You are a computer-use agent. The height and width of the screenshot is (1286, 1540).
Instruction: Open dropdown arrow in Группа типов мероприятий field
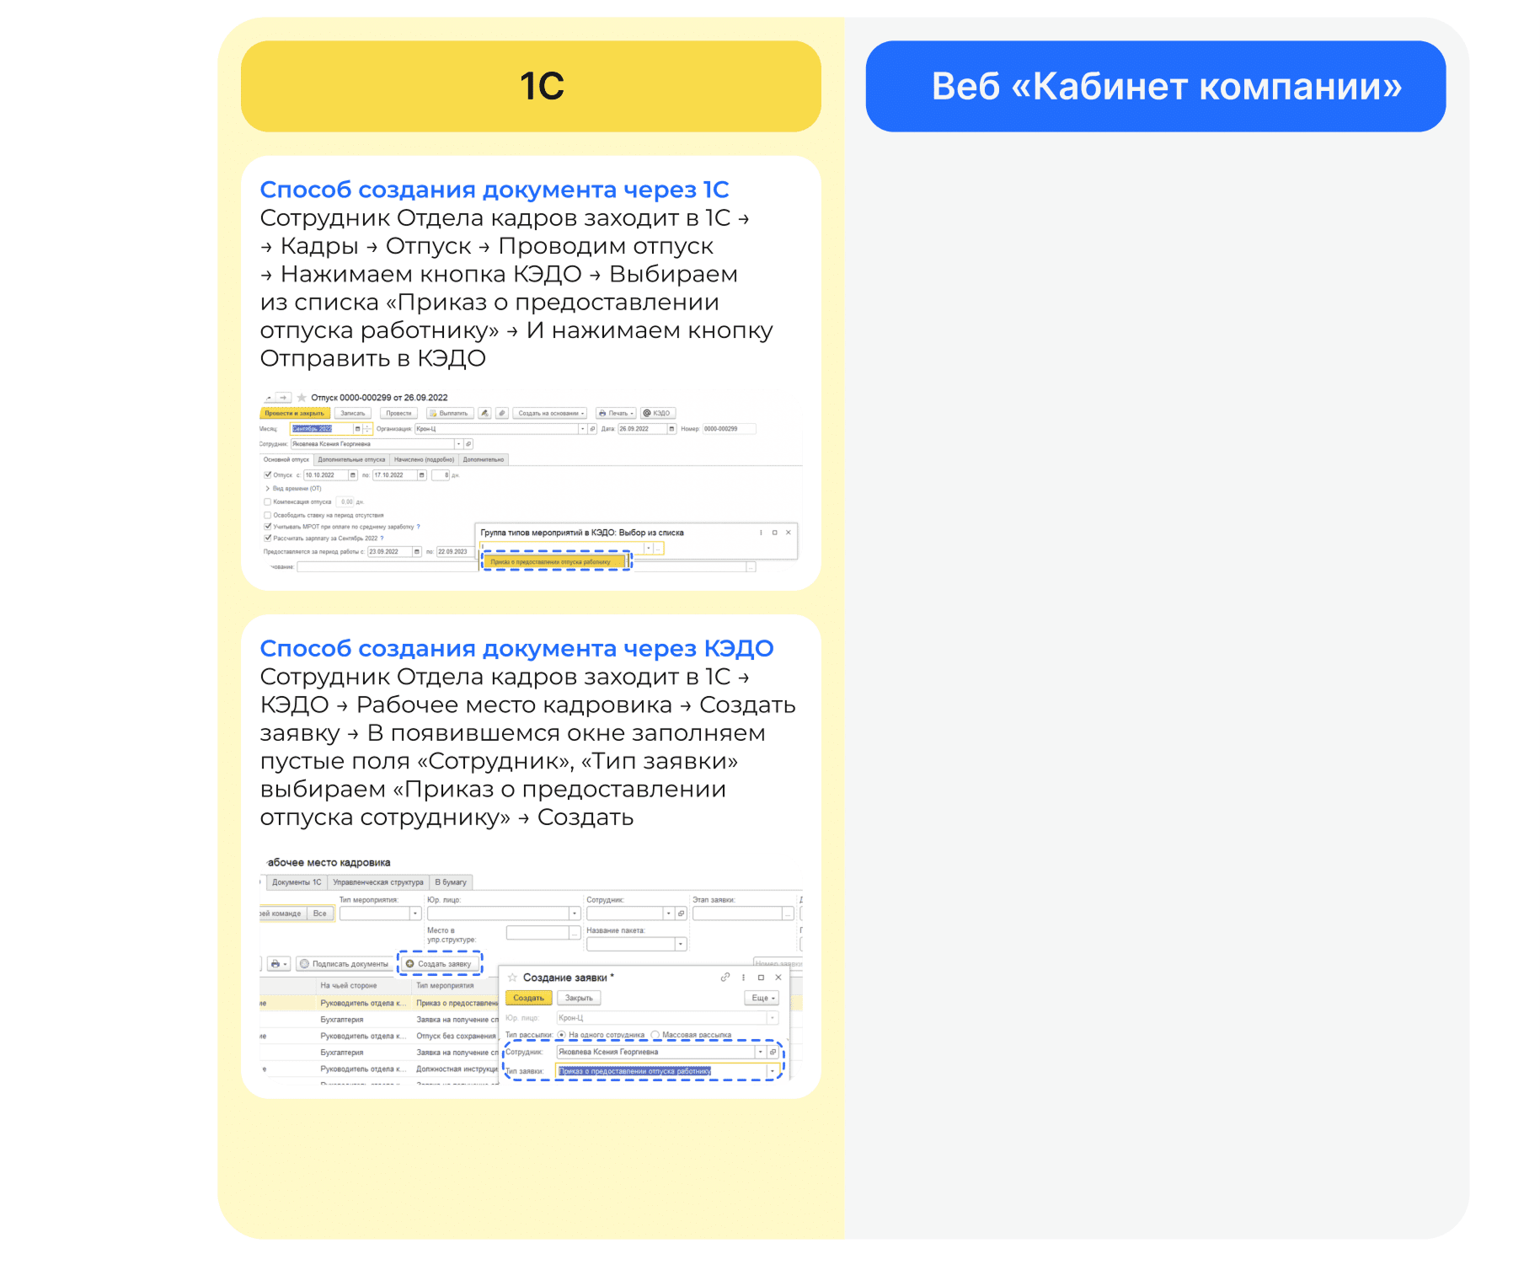(648, 548)
